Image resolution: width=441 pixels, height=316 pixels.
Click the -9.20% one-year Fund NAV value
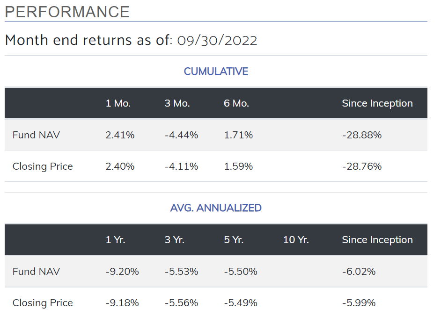point(122,272)
